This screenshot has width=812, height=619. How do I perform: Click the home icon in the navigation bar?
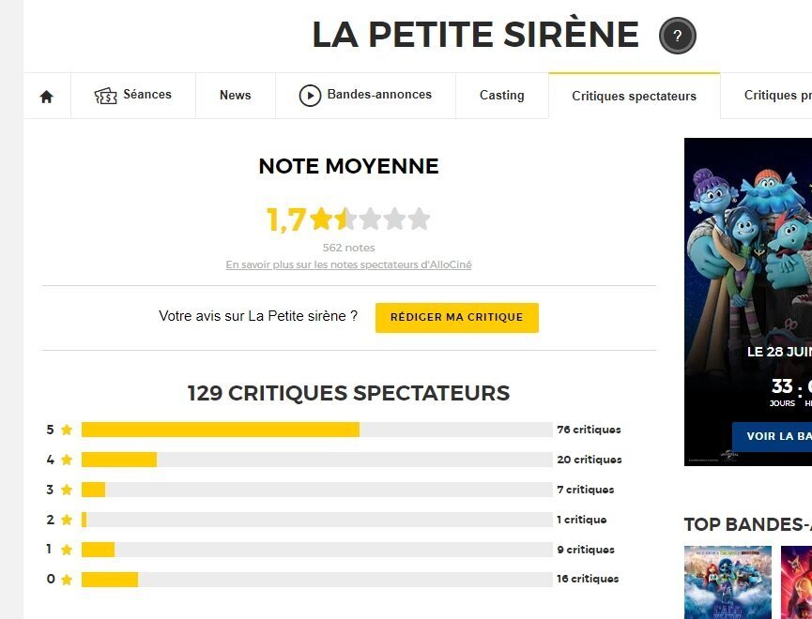[47, 97]
